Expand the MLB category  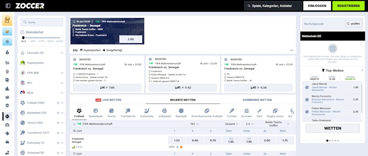click(x=62, y=93)
